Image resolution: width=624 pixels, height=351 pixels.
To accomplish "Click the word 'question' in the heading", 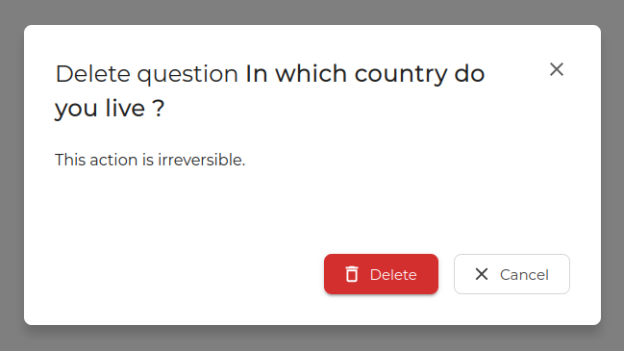I will (187, 76).
